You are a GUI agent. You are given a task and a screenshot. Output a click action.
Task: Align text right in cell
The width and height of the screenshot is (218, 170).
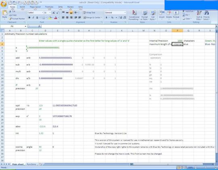pyautogui.click(x=71, y=17)
